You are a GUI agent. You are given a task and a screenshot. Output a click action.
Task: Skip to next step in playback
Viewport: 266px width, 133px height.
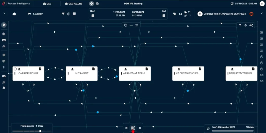tap(140, 128)
